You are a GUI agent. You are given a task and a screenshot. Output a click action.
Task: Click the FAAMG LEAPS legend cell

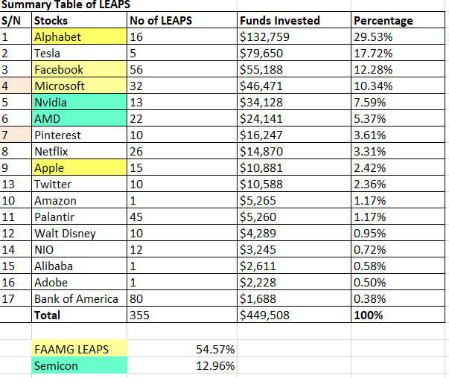[x=79, y=349]
